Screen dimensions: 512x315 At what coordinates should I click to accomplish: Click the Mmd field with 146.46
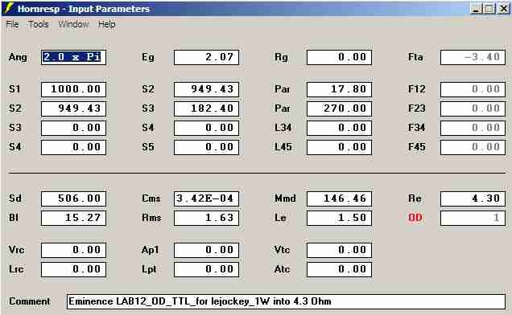tap(339, 198)
